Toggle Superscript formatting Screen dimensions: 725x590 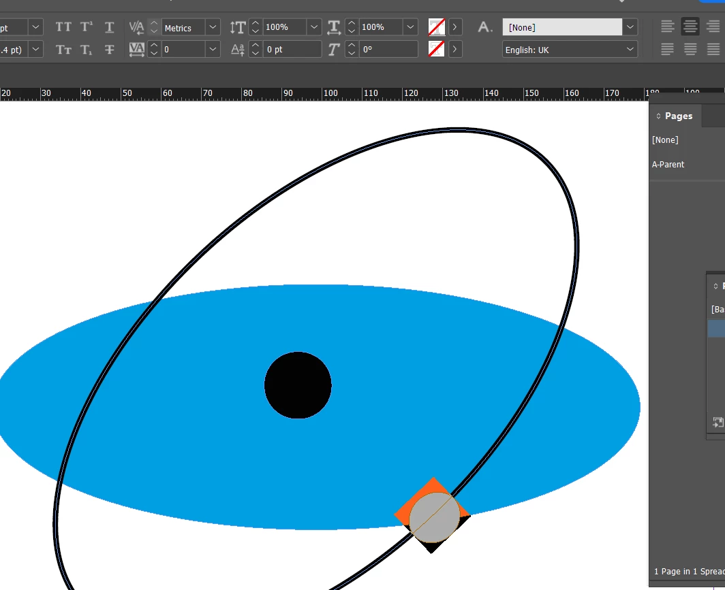click(86, 27)
